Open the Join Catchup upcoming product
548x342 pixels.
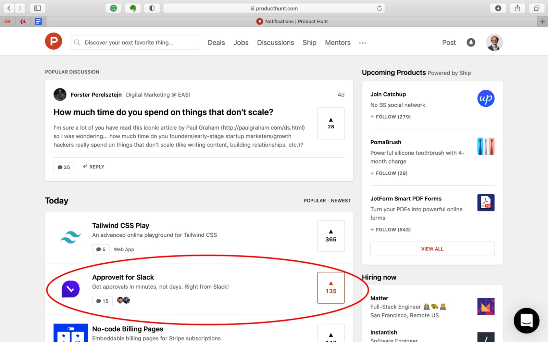click(388, 94)
